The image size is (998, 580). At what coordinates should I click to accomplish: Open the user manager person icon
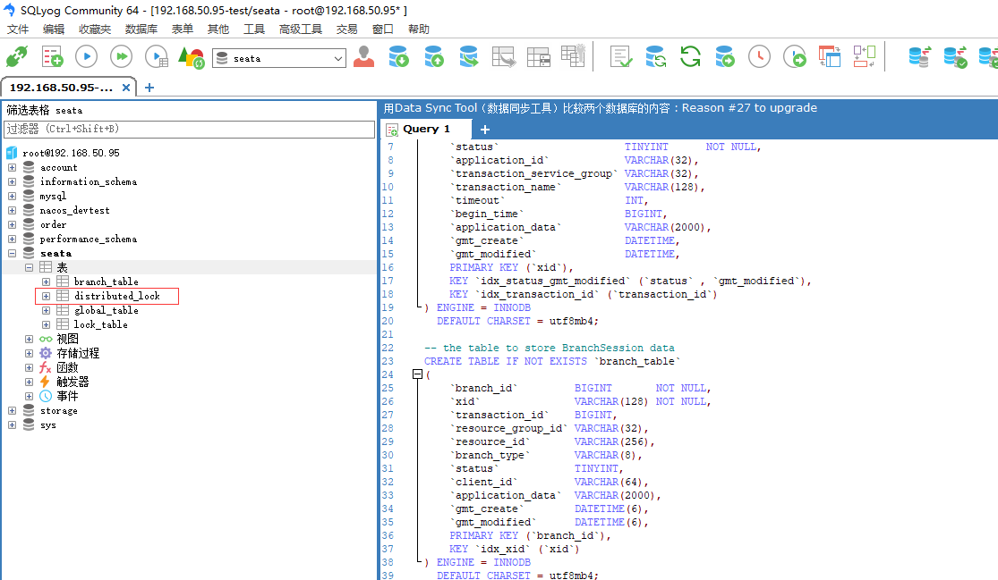tap(363, 56)
